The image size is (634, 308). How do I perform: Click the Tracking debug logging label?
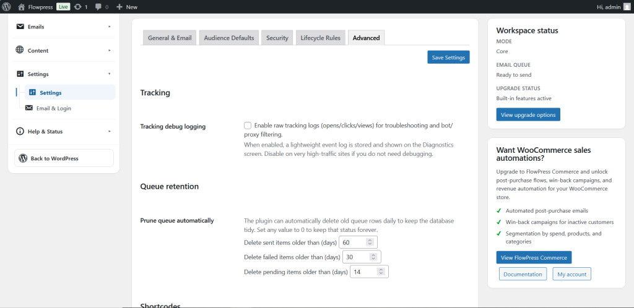(x=173, y=126)
